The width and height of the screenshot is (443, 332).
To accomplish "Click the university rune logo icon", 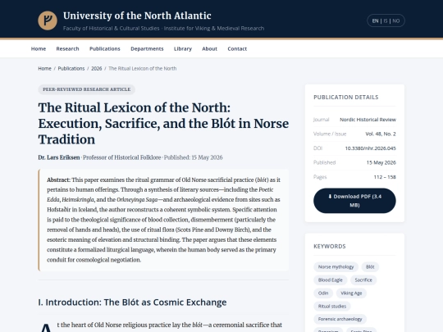I will pos(48,20).
